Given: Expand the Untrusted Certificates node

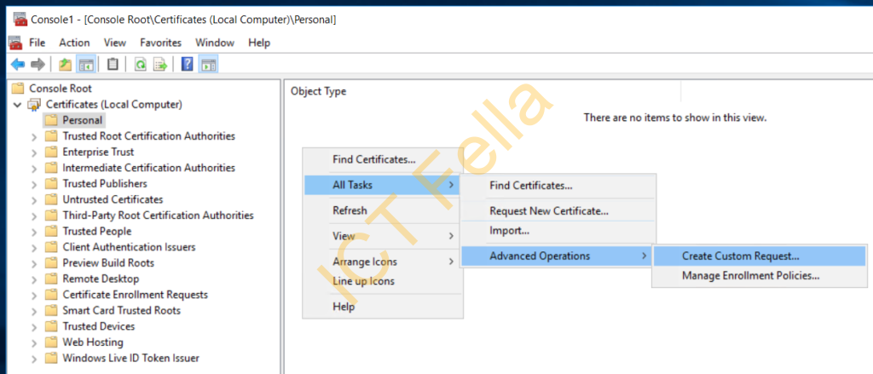Looking at the screenshot, I should pos(34,200).
